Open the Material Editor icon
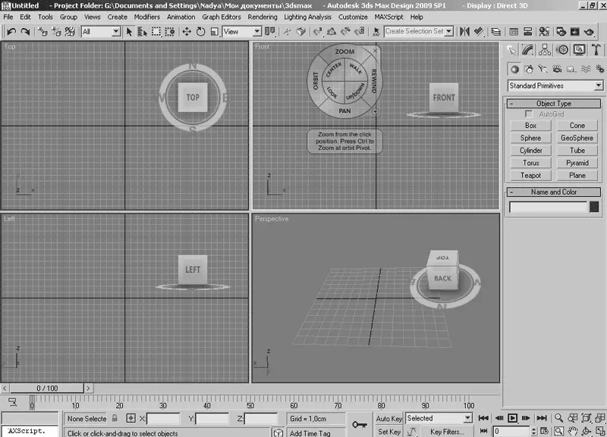607x437 pixels. pos(544,32)
